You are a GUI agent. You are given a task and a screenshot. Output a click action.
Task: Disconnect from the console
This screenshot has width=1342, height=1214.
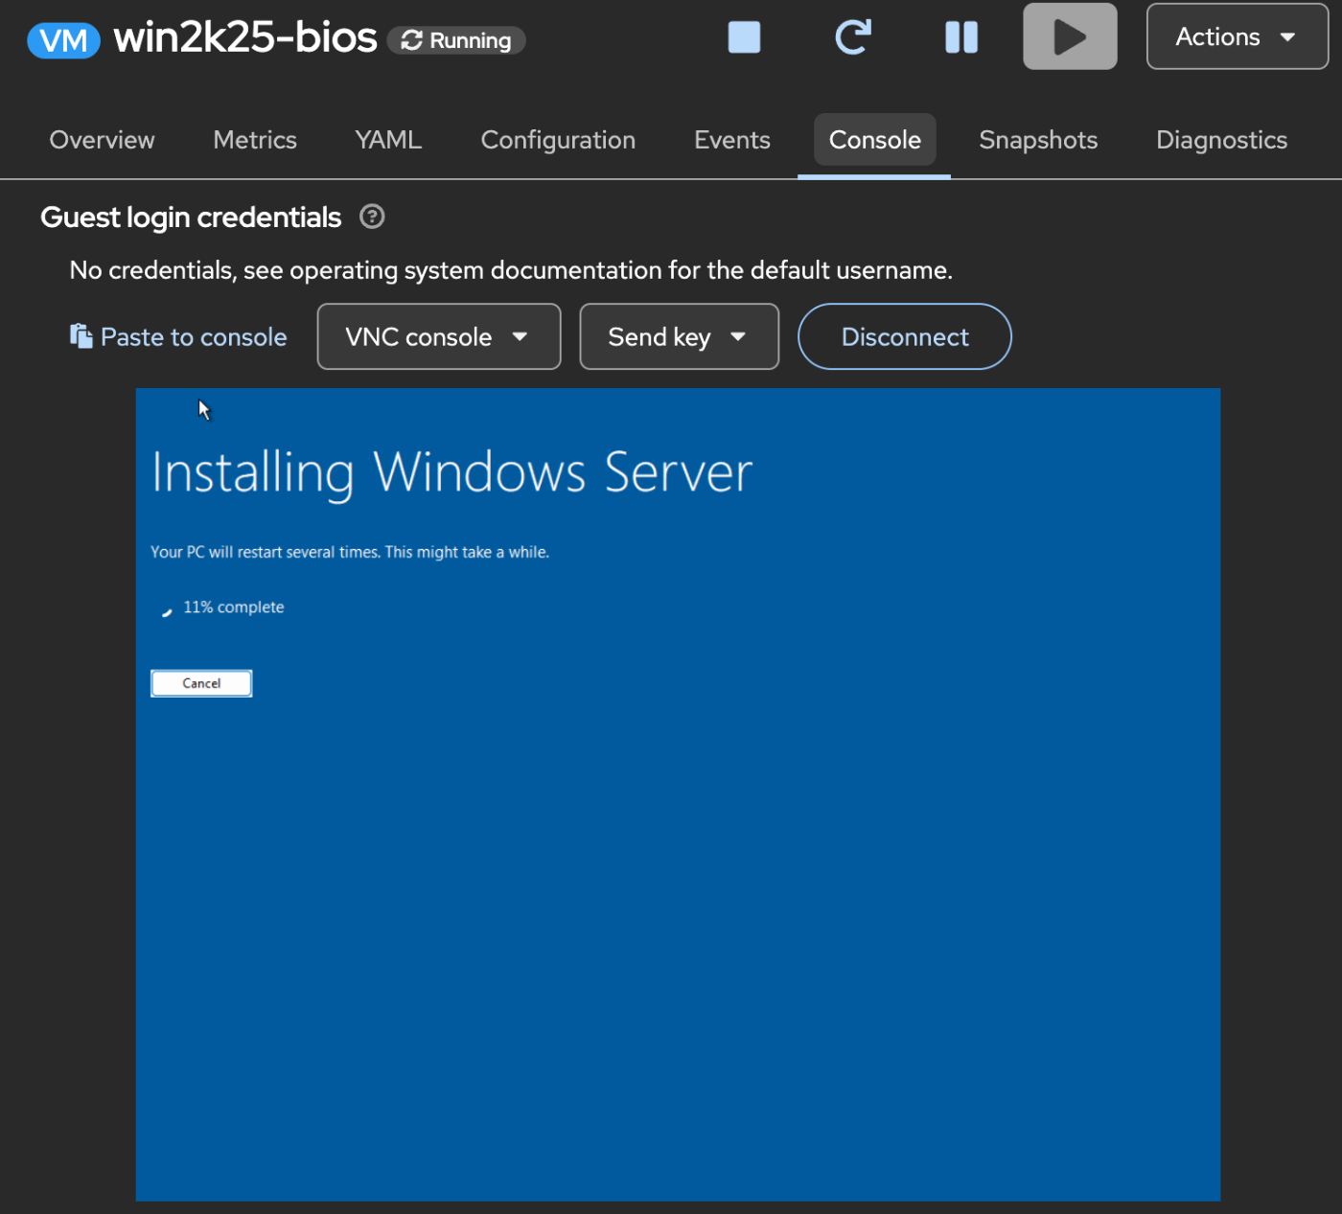(x=904, y=336)
